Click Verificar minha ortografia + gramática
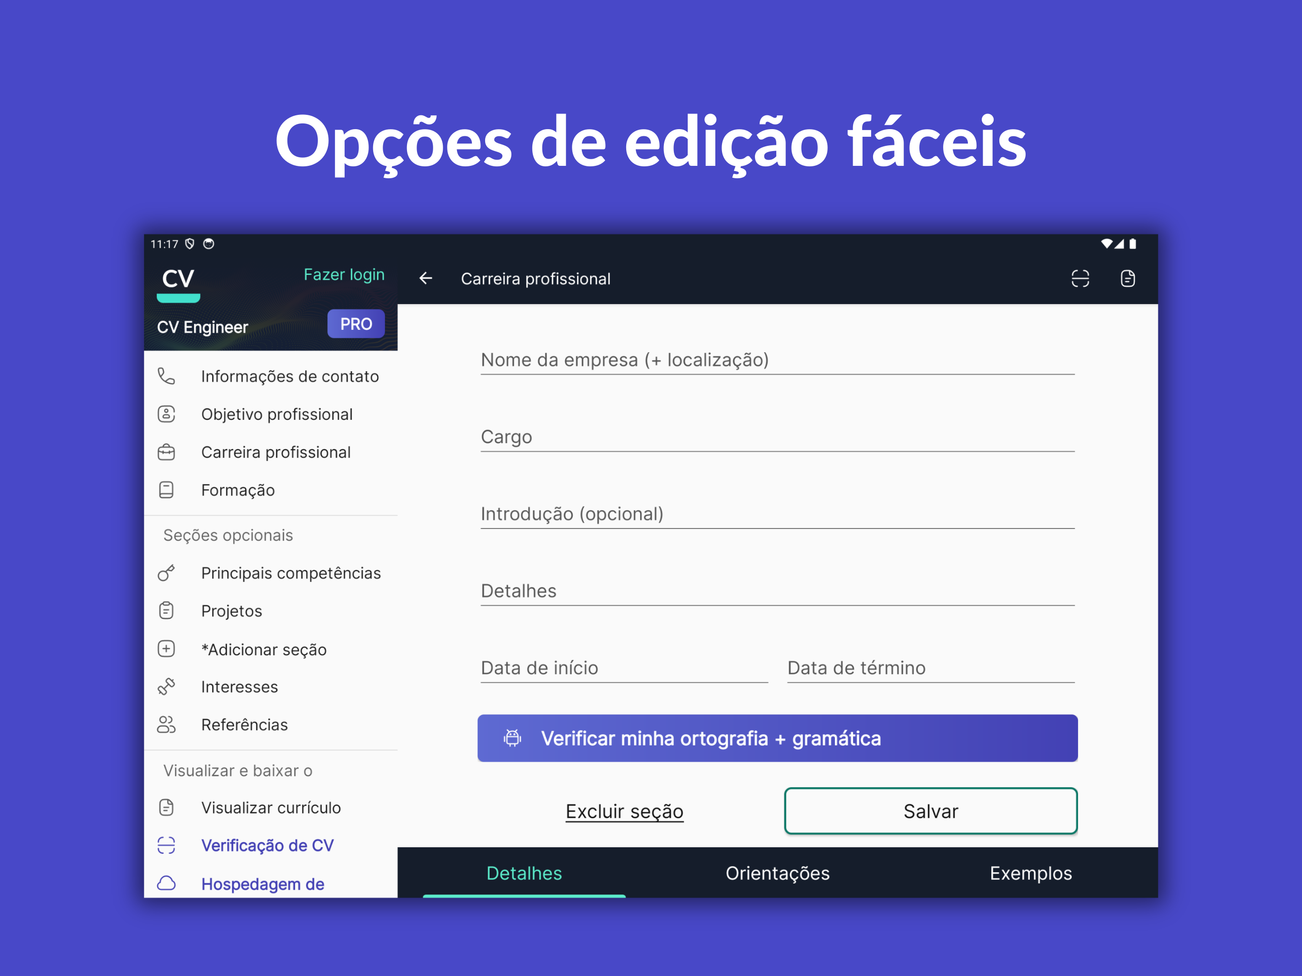1302x976 pixels. [x=778, y=738]
